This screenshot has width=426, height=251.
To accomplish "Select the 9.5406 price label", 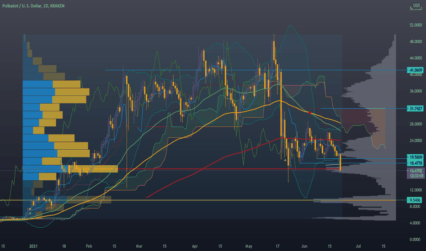I will point(415,200).
